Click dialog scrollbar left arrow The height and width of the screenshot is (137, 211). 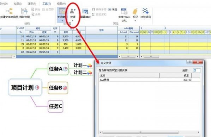click(101, 132)
